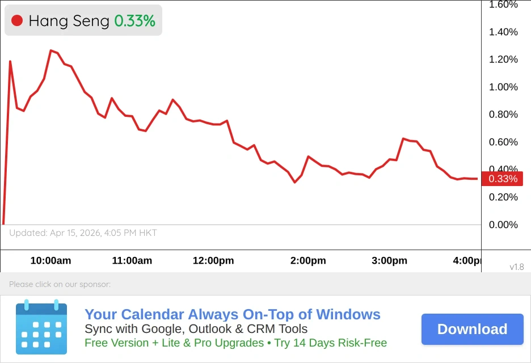Viewport: 531px width, 363px height.
Task: Click the green 0.33% change value
Action: [x=134, y=21]
